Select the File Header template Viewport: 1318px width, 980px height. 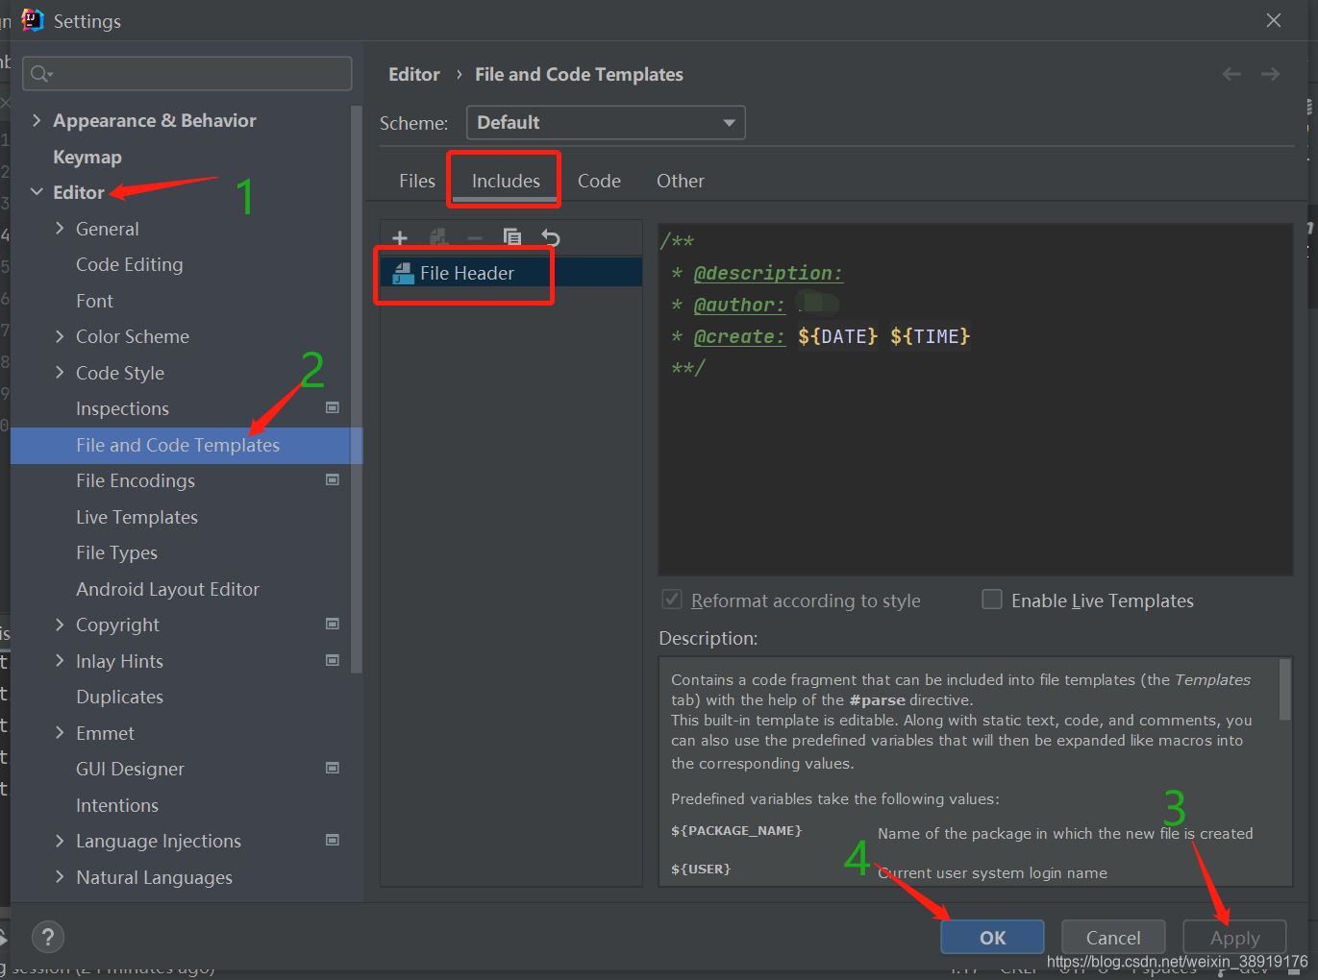coord(510,273)
